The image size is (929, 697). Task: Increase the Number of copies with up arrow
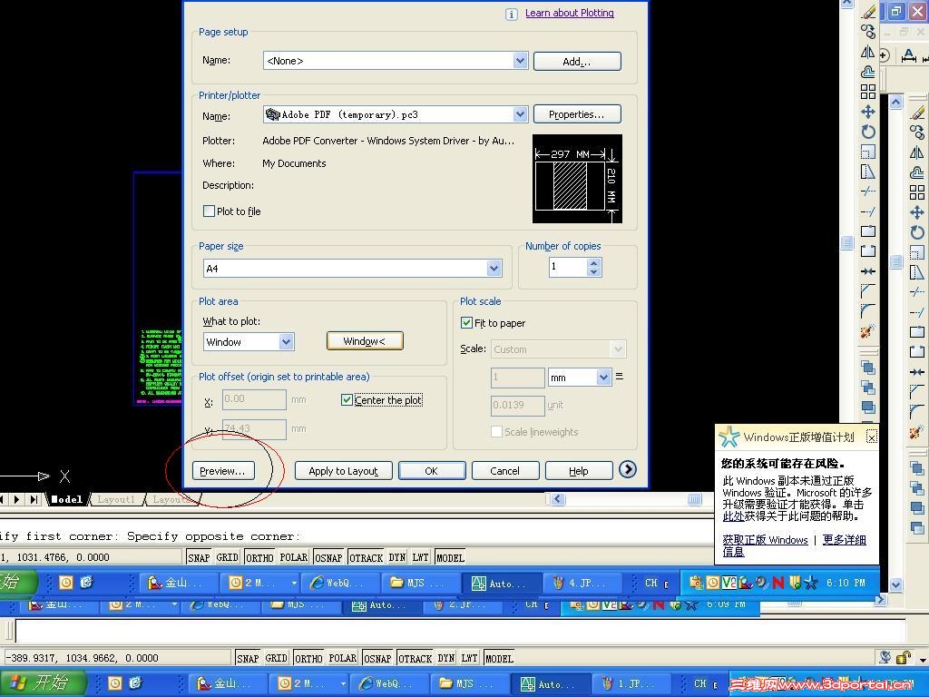[x=594, y=262]
